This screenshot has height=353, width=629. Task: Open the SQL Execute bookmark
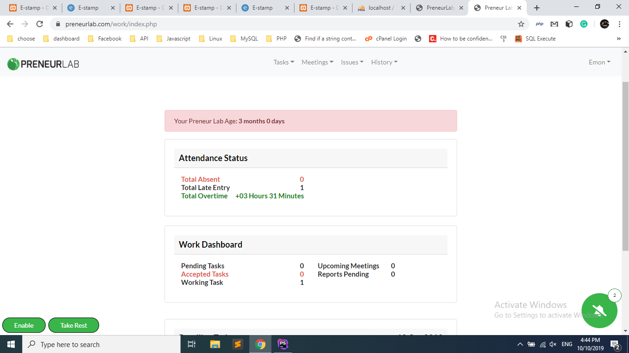coord(535,39)
